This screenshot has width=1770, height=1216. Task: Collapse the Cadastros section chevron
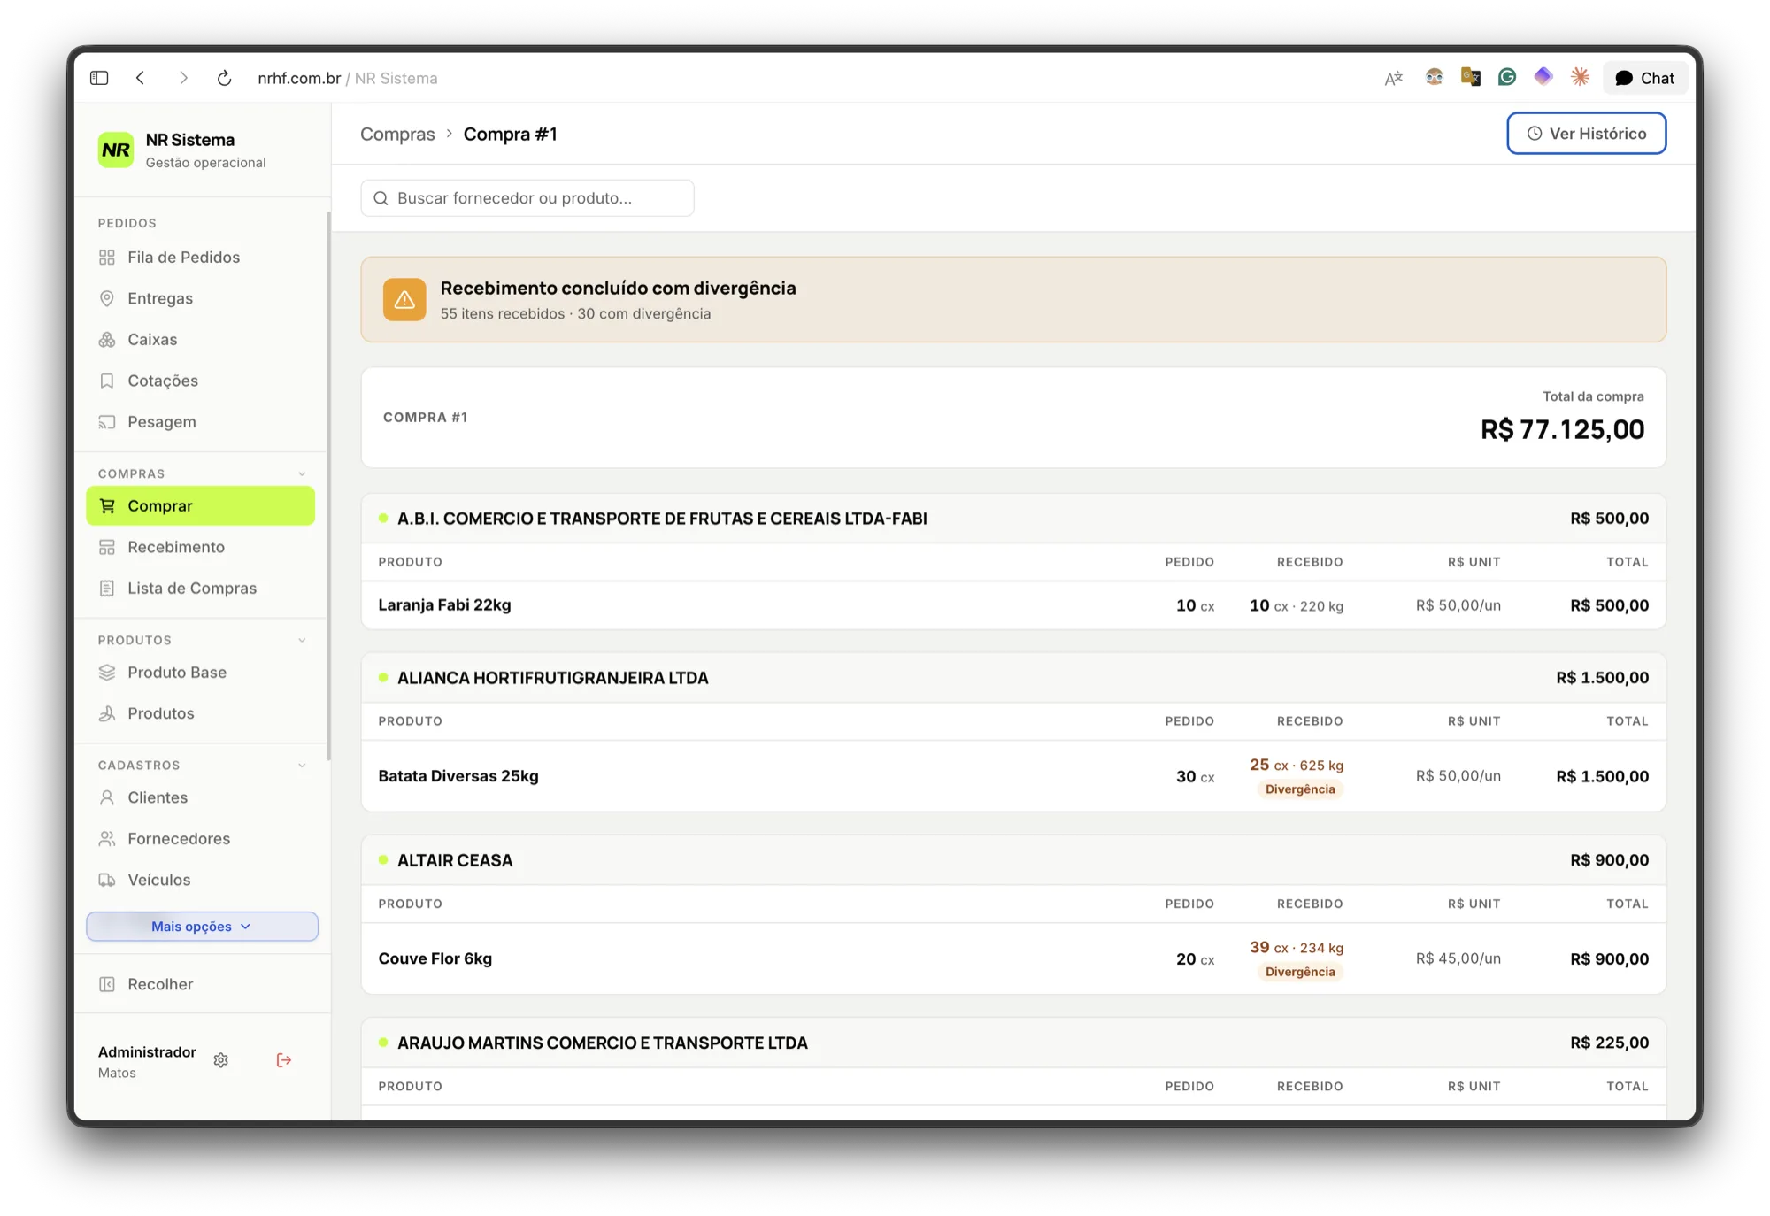[x=302, y=766]
